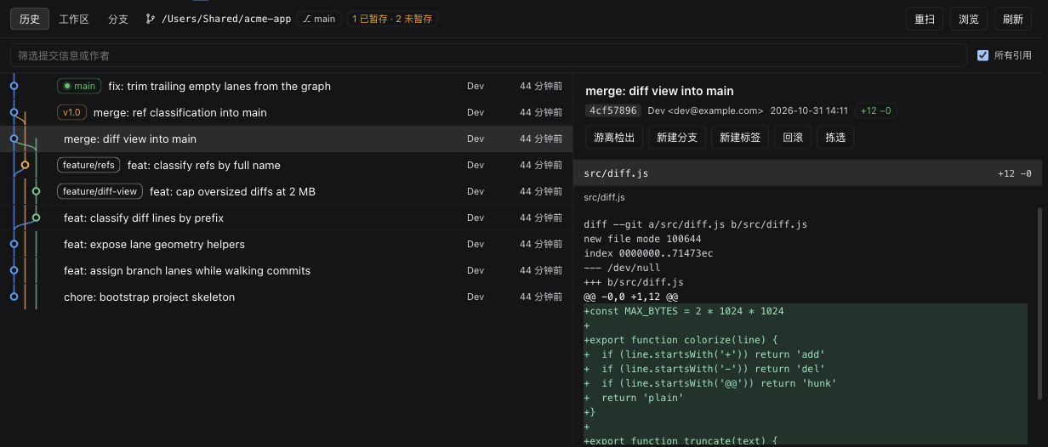Click orange graph node of classify refs commit
The image size is (1048, 447).
(25, 165)
